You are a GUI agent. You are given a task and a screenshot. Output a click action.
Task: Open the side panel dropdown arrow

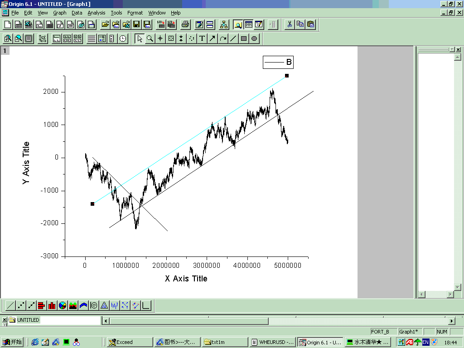452,49
